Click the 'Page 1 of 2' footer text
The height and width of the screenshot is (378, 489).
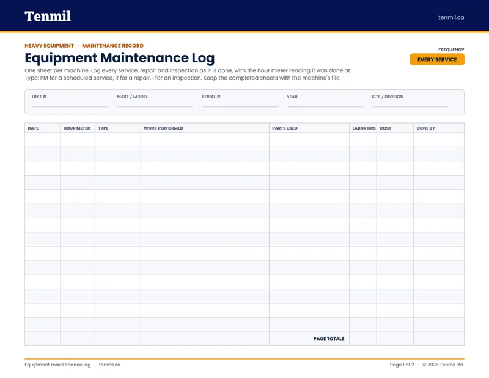click(x=402, y=365)
